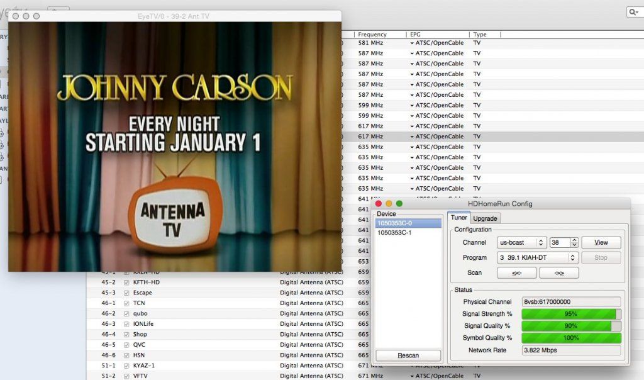Viewport: 644px width, 380px height.
Task: Click the scan forward button
Action: click(559, 273)
